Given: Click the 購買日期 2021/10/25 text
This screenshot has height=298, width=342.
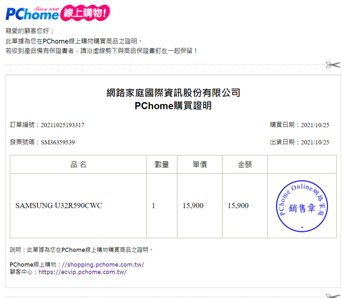Looking at the screenshot, I should coord(299,125).
